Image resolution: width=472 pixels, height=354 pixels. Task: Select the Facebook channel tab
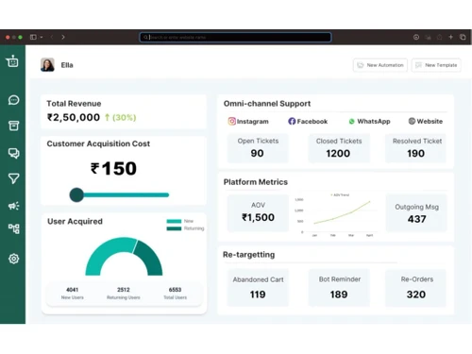(308, 122)
